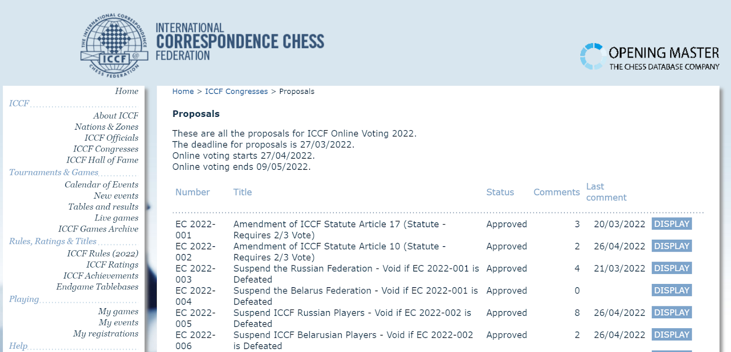The width and height of the screenshot is (731, 352).
Task: Open Tables and results page
Action: [103, 206]
